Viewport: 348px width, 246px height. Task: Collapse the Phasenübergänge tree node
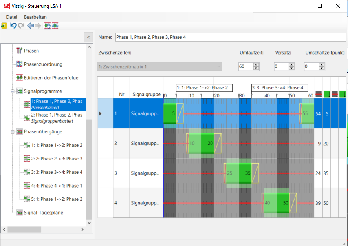13,132
